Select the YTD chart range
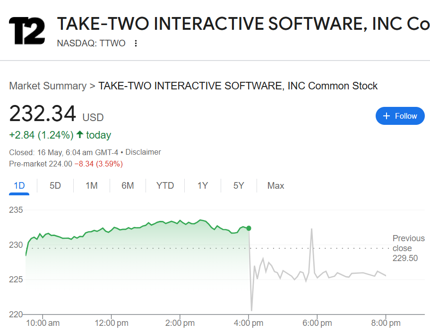This screenshot has height=332, width=430. (x=165, y=186)
